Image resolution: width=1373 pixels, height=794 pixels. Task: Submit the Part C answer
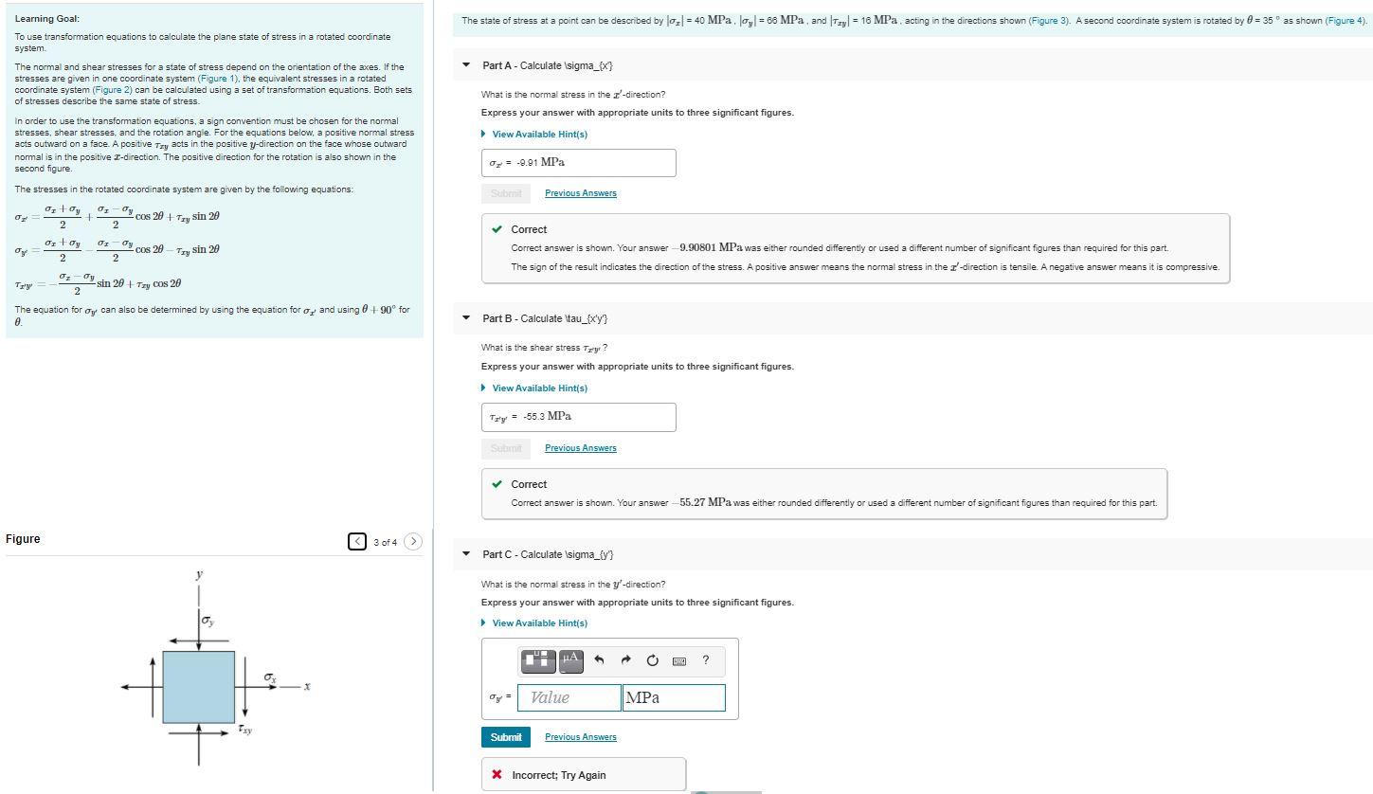506,737
